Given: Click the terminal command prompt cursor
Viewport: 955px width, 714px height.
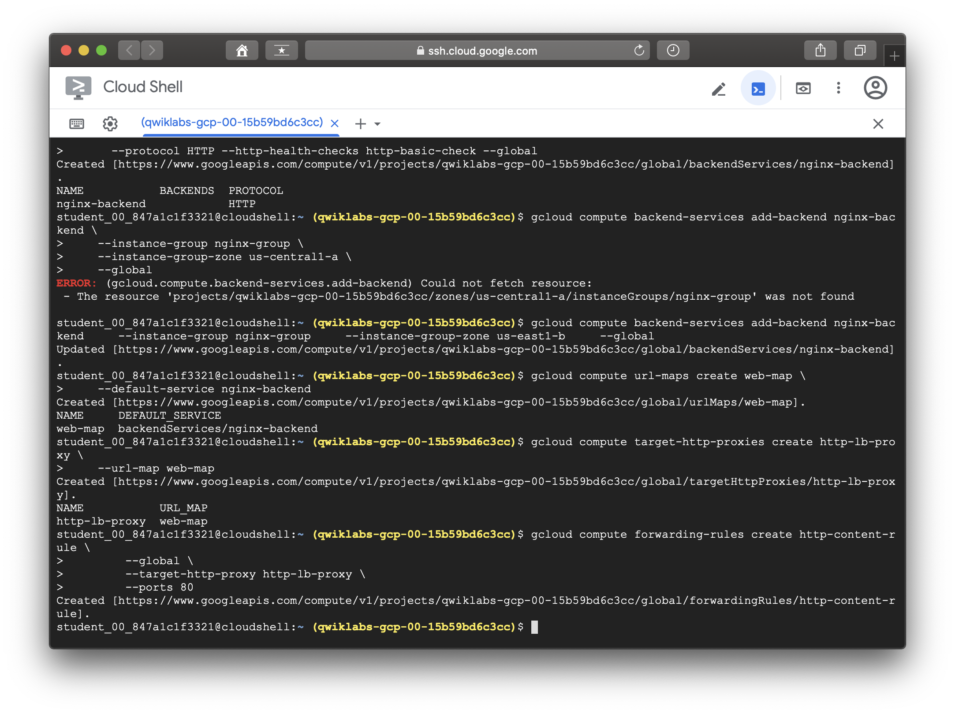Looking at the screenshot, I should [534, 627].
